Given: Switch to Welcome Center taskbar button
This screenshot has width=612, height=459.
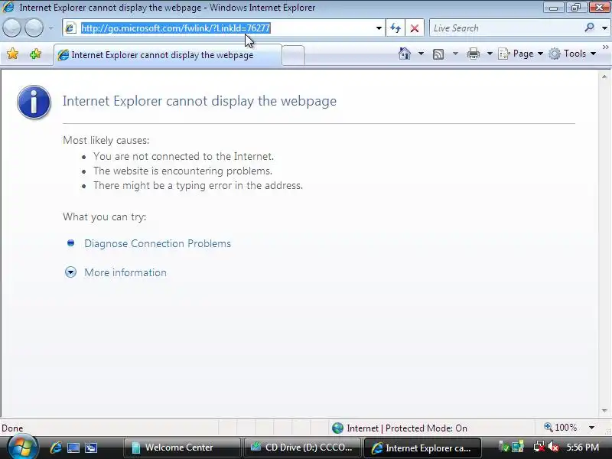Looking at the screenshot, I should tap(182, 448).
